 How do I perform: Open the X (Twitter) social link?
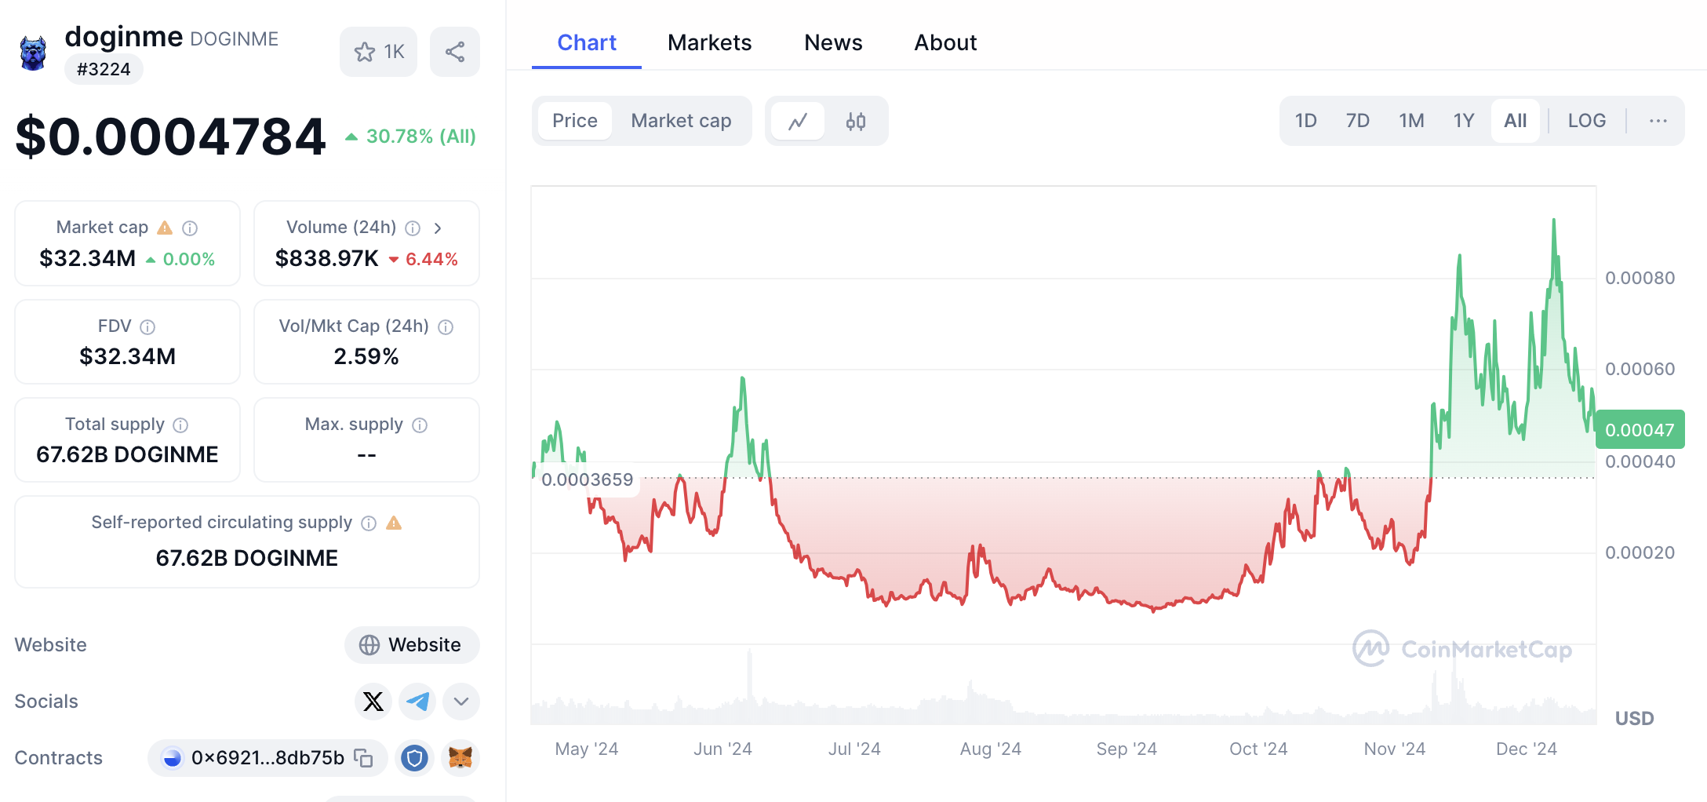pos(373,702)
